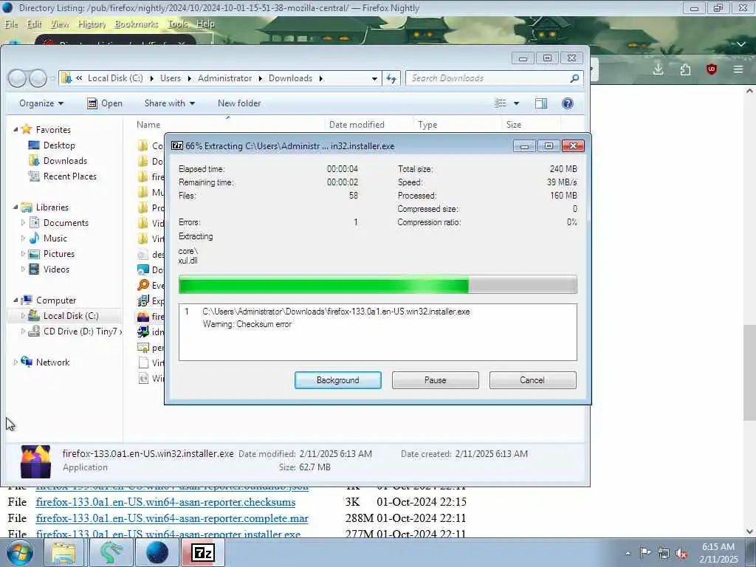Screen dimensions: 756x567
Task: Click the 7-Zip taskbar icon
Action: point(202,552)
